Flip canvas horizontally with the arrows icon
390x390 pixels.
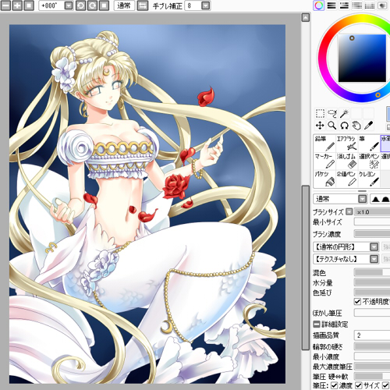pyautogui.click(x=143, y=5)
